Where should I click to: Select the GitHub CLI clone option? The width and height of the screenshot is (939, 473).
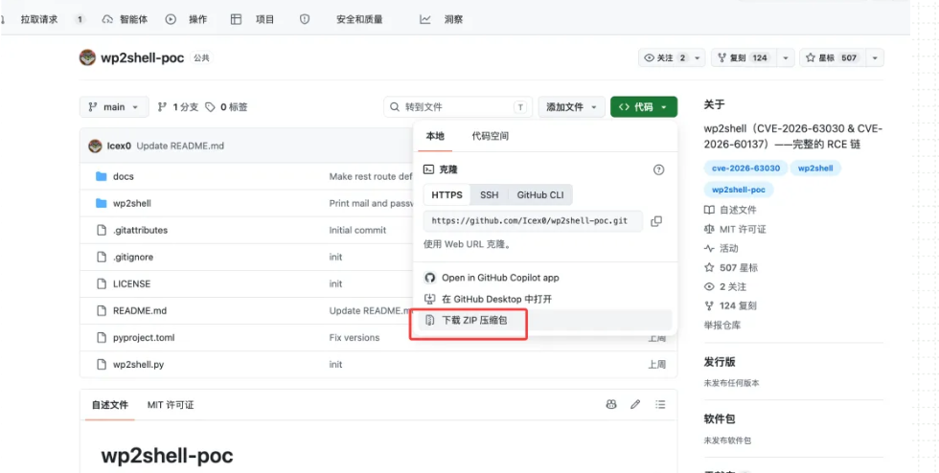pos(540,194)
